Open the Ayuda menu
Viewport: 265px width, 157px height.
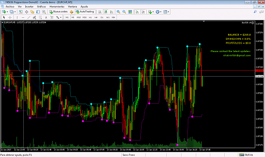click(x=84, y=6)
